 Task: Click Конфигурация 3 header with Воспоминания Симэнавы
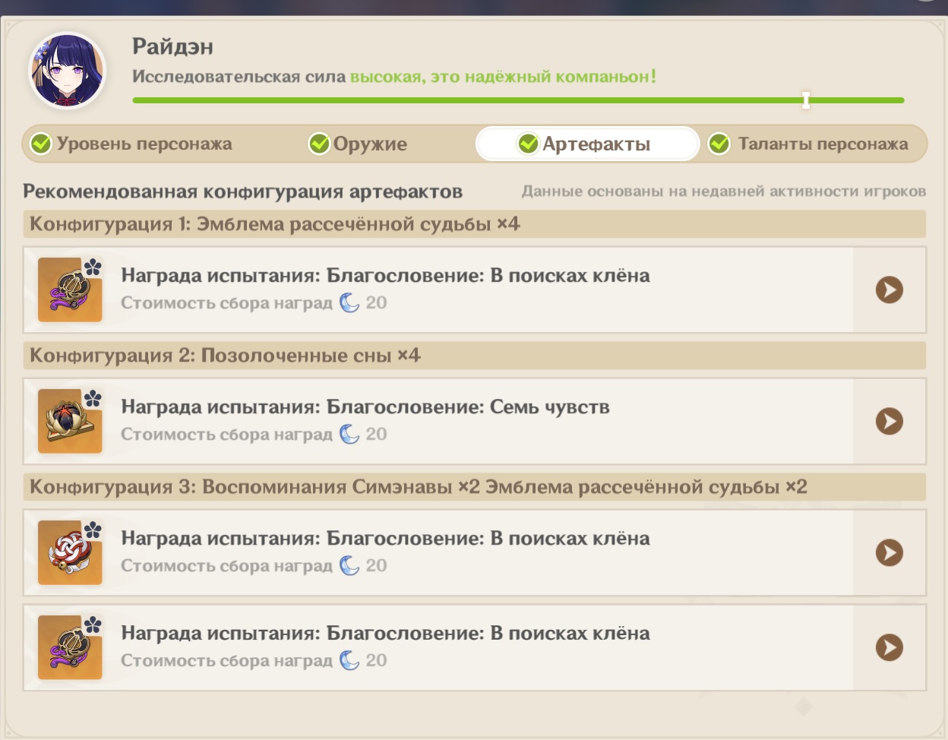[475, 487]
